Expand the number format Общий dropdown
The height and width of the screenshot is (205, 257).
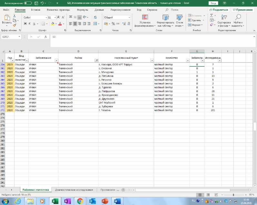tap(130, 17)
